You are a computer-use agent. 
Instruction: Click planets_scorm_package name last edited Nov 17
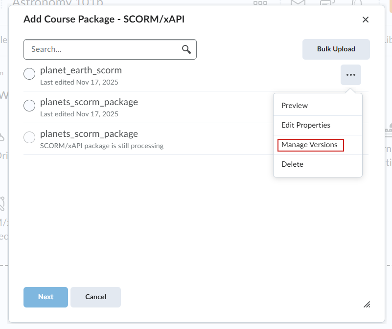(x=89, y=102)
